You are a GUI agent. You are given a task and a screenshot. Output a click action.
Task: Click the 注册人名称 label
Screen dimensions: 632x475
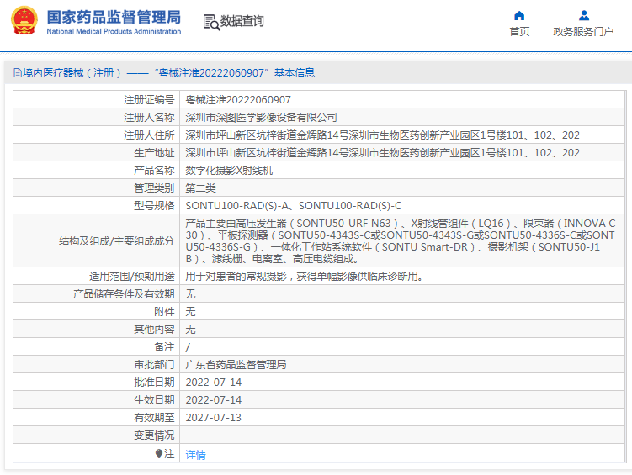click(x=149, y=118)
